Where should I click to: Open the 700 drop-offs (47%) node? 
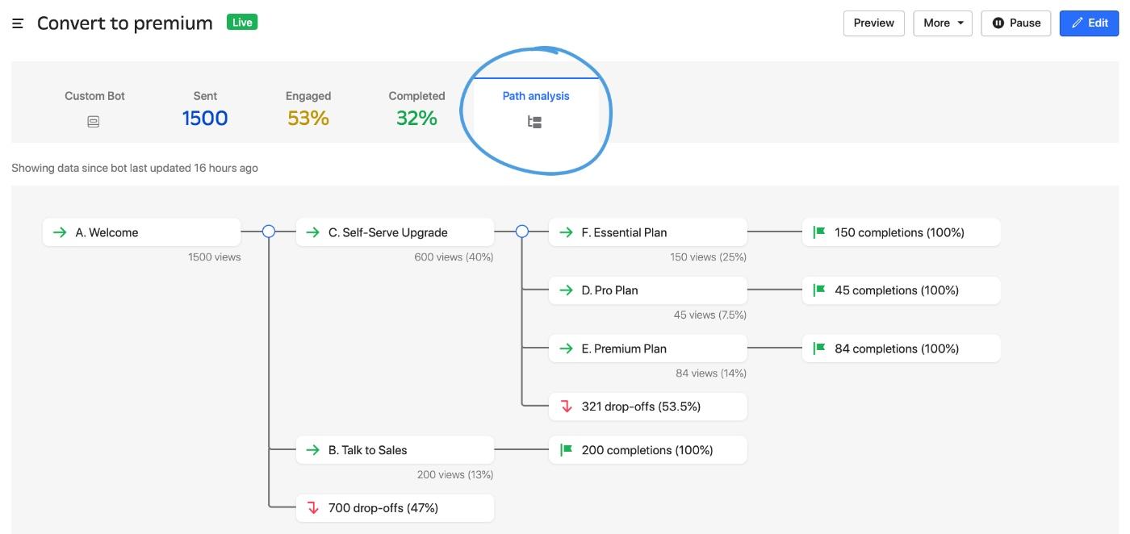(x=395, y=508)
